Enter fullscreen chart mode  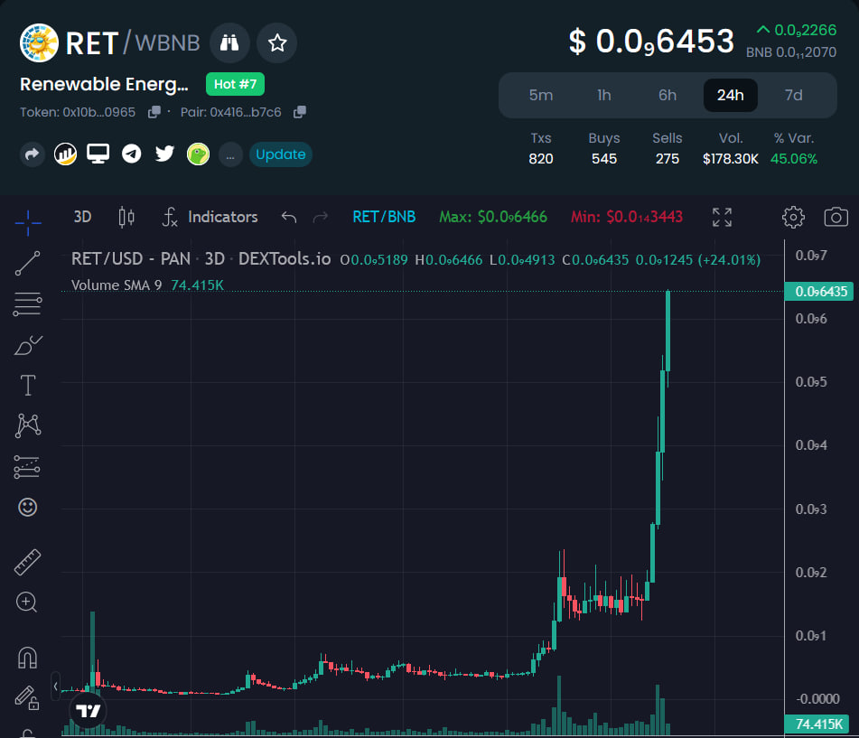(722, 217)
